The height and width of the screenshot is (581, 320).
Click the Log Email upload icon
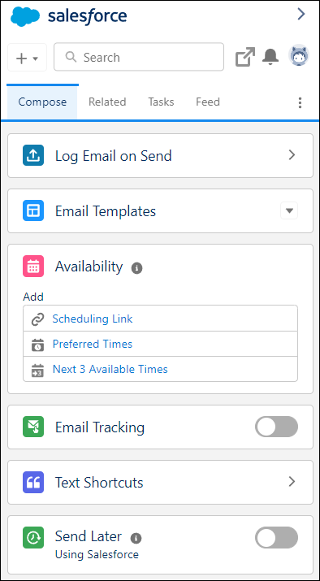click(33, 155)
